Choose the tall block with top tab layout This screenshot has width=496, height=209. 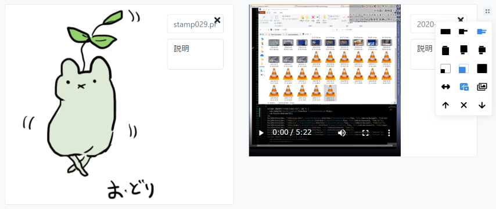point(445,51)
